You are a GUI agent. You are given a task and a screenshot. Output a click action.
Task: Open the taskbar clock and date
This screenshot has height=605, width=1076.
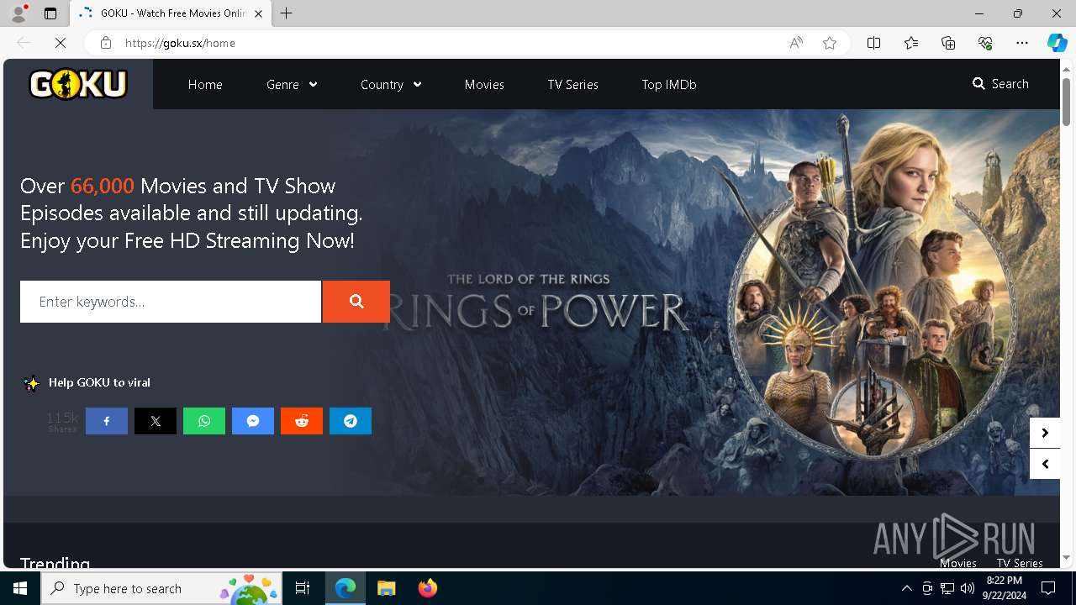tap(1004, 588)
